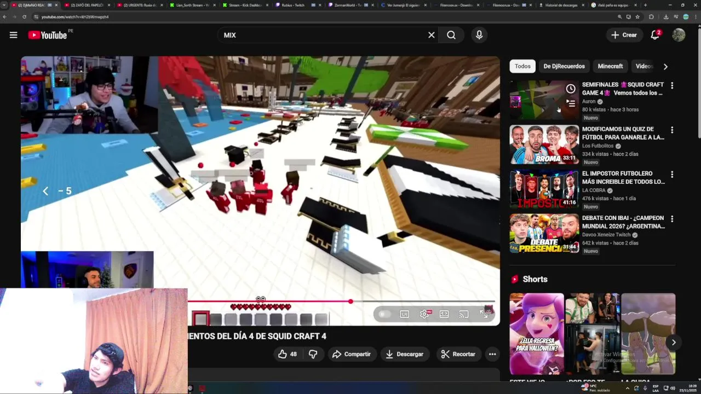Select the Videos filter chip
Image resolution: width=701 pixels, height=394 pixels.
pos(644,66)
